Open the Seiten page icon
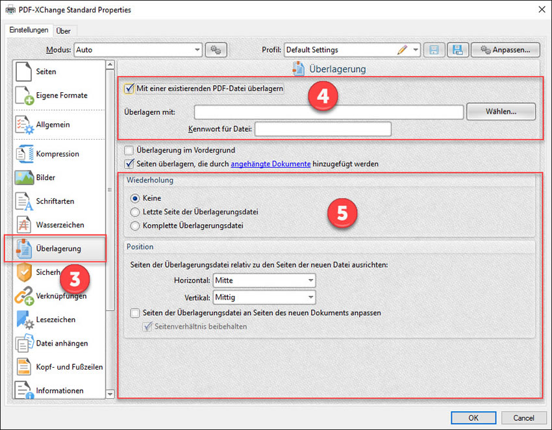552x430 pixels. [x=23, y=71]
